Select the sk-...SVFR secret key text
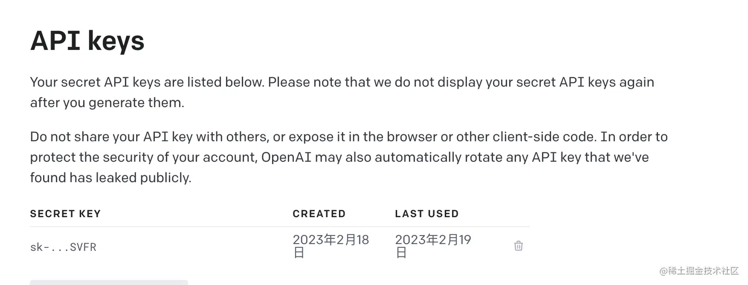This screenshot has width=748, height=285. tap(63, 247)
